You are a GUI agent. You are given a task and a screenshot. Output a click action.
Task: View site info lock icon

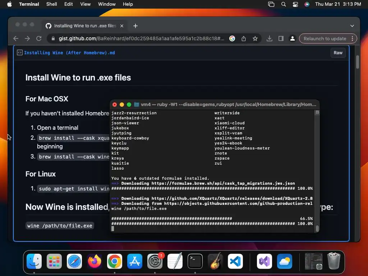coord(53,38)
